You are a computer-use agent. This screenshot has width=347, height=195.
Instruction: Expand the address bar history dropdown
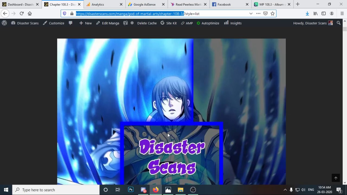tap(251, 14)
